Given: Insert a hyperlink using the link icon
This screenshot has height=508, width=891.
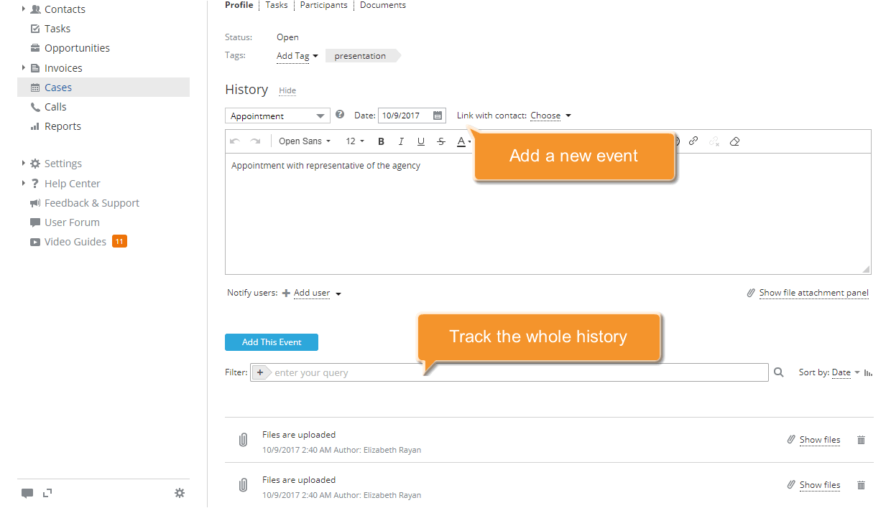Looking at the screenshot, I should pyautogui.click(x=693, y=141).
